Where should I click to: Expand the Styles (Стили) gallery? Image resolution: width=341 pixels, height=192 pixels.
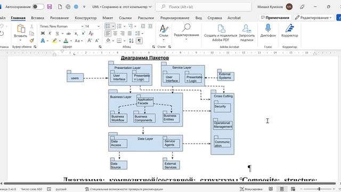click(x=164, y=32)
